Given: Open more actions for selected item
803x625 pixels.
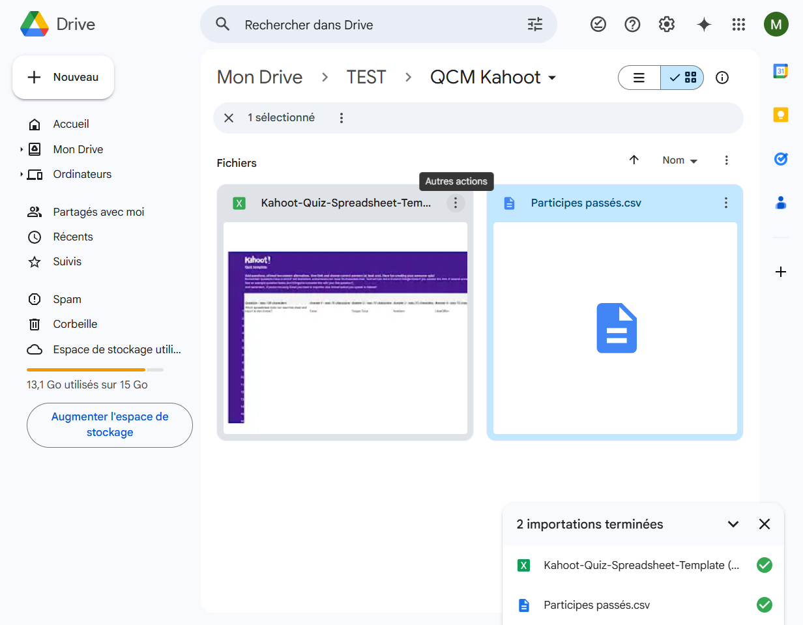Looking at the screenshot, I should coord(341,118).
